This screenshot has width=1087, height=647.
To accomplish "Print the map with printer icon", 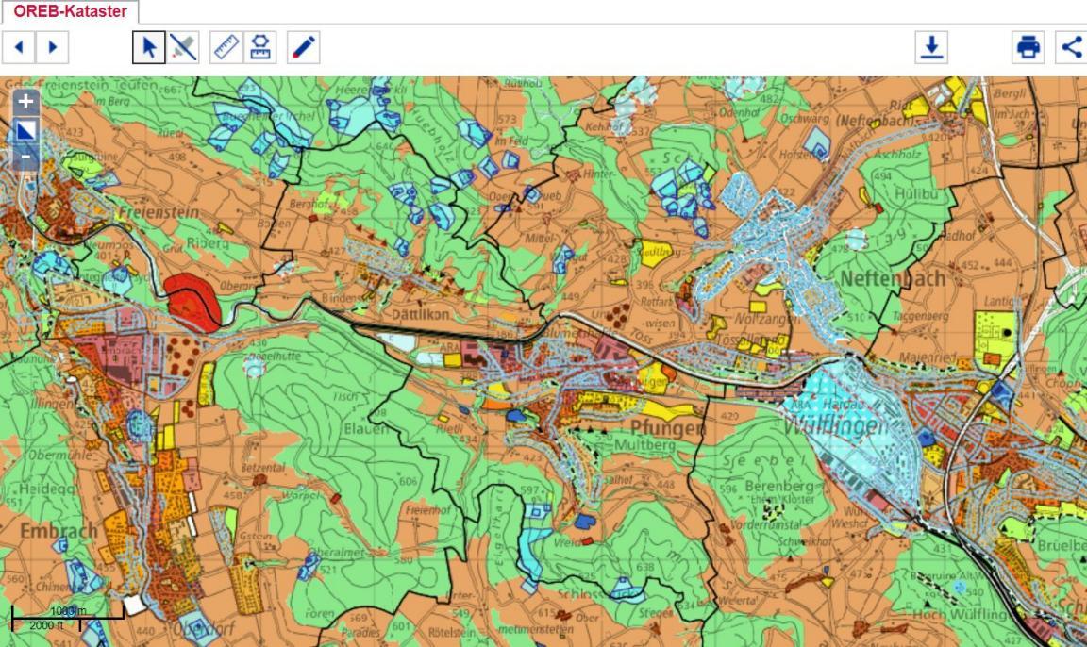I will (x=1028, y=46).
